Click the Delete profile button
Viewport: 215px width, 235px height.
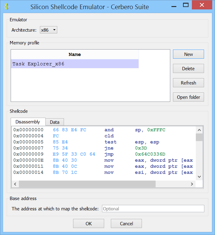coord(189,68)
